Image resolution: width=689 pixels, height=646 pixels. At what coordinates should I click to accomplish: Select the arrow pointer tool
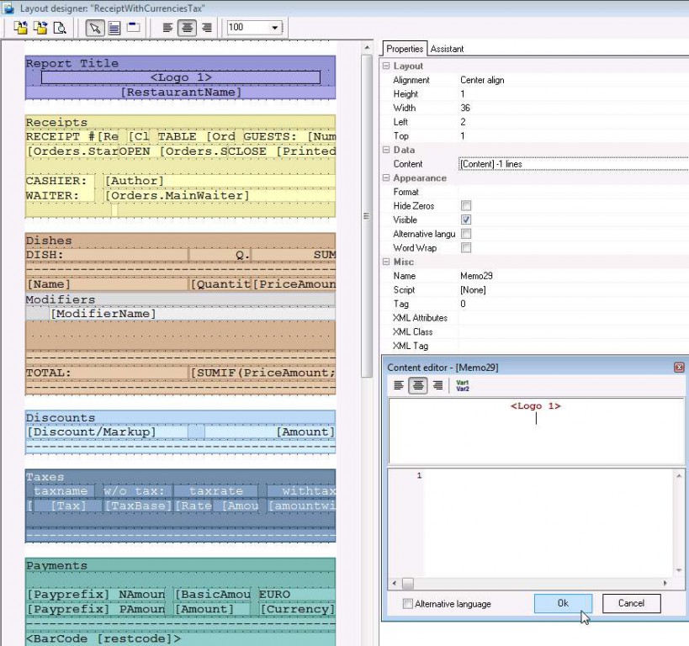[x=94, y=28]
